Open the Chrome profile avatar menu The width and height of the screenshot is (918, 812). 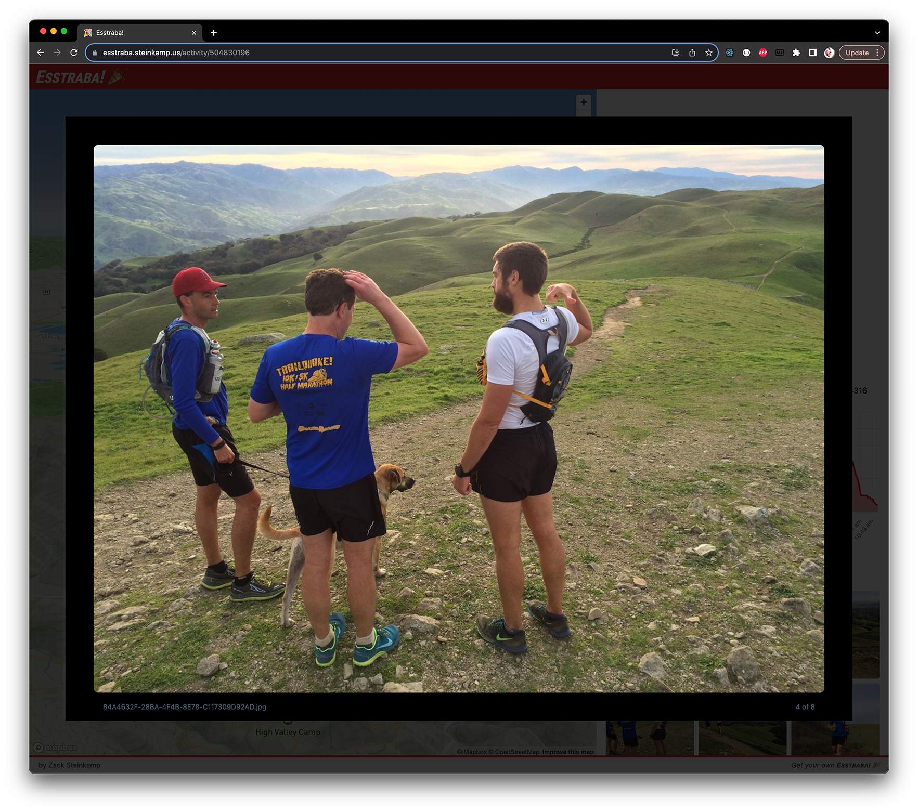(x=829, y=53)
